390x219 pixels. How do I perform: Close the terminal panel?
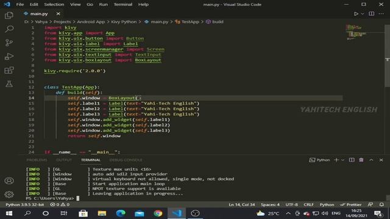pyautogui.click(x=381, y=160)
